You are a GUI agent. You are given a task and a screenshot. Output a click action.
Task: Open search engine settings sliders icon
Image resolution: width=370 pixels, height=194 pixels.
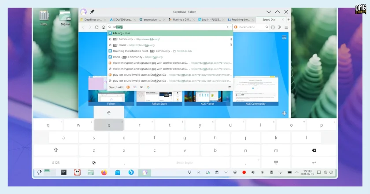click(x=229, y=87)
